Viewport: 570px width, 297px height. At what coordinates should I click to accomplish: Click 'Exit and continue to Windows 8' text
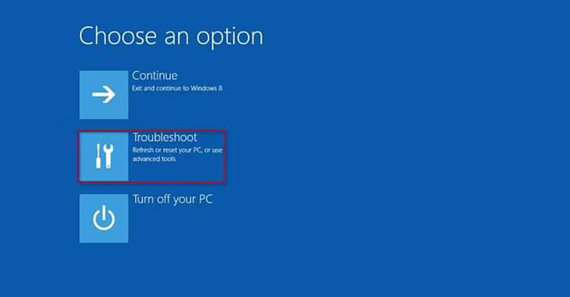pos(177,88)
